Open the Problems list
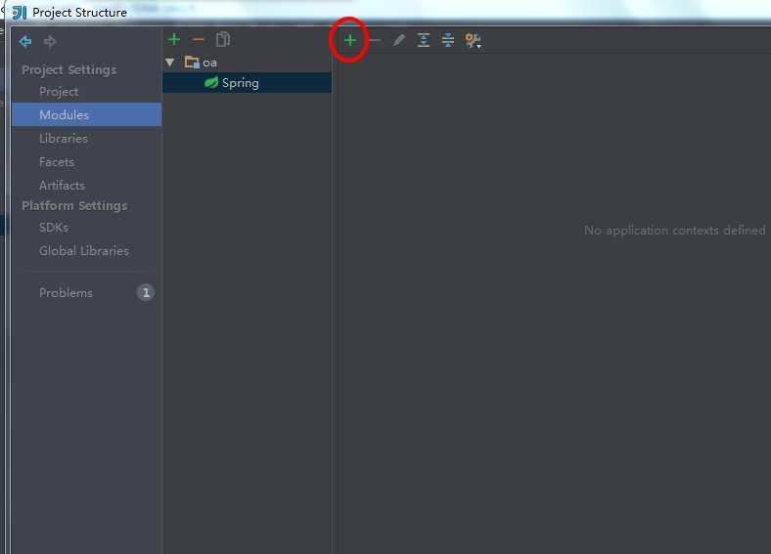This screenshot has width=771, height=554. (x=66, y=293)
